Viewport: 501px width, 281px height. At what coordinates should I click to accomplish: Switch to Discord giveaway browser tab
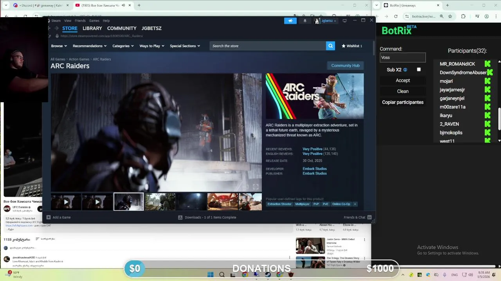pyautogui.click(x=41, y=5)
